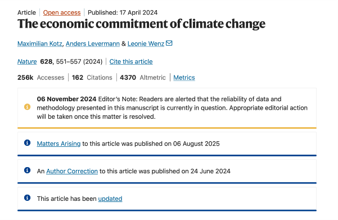Click the envelope icon next to Leonie Wenz
The width and height of the screenshot is (338, 220).
pyautogui.click(x=169, y=43)
